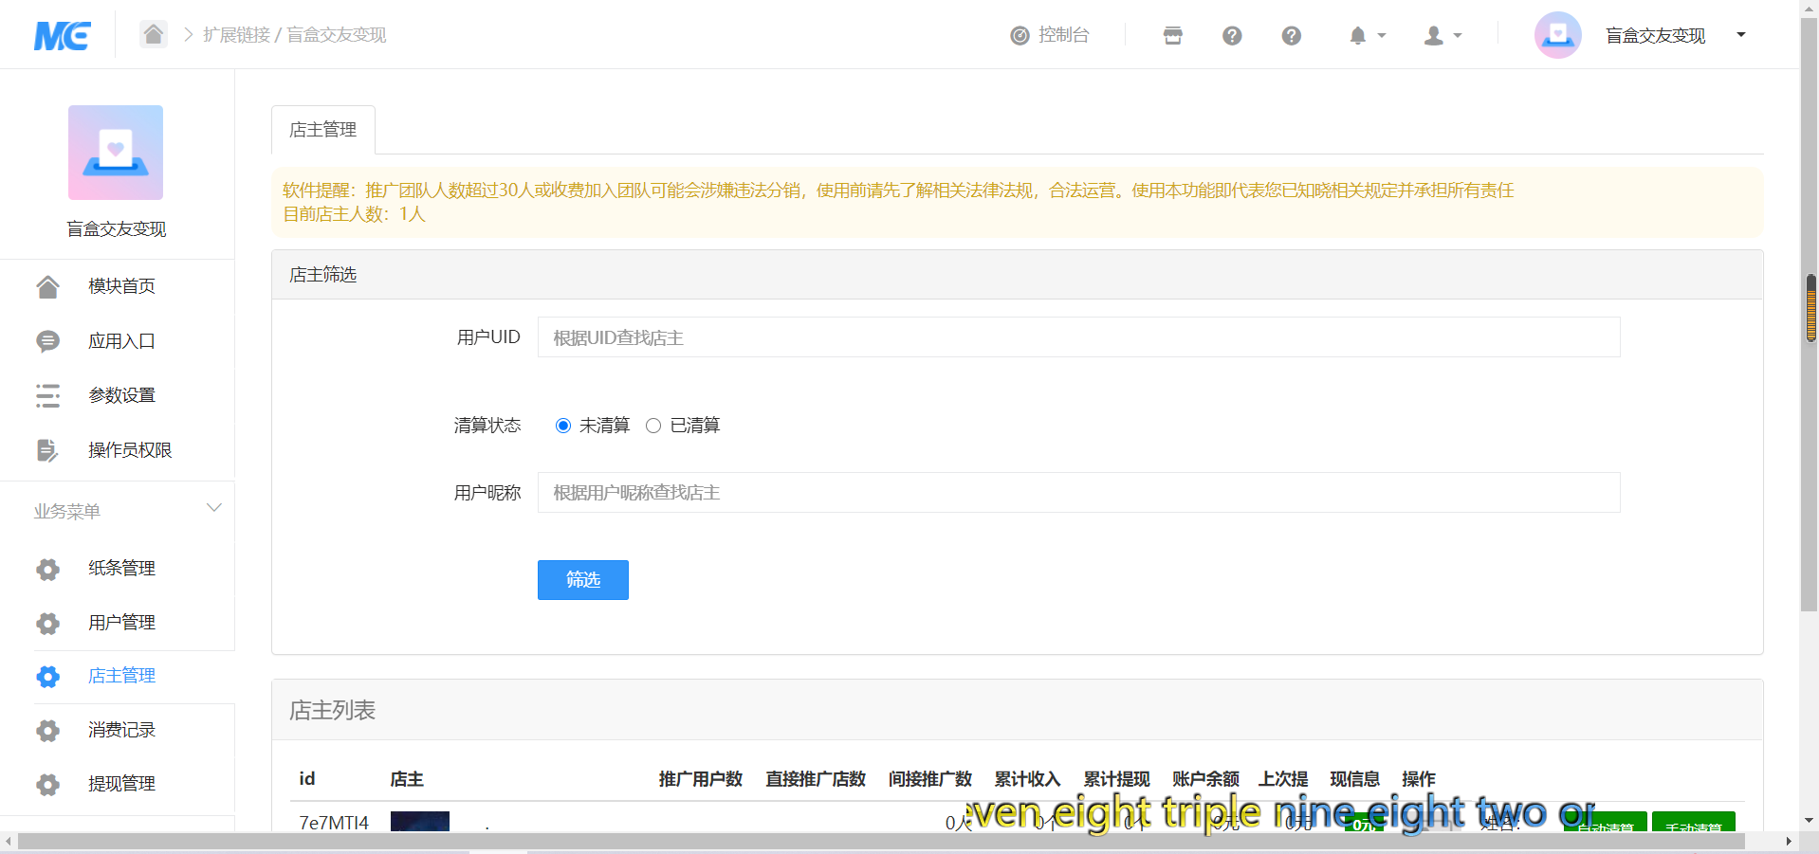
Task: Select the 已清算 radio button
Action: tap(653, 426)
